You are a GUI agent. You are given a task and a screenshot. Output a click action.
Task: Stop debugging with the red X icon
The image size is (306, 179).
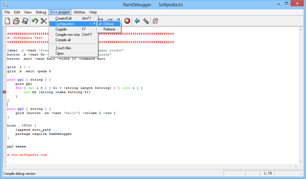pyautogui.click(x=127, y=21)
